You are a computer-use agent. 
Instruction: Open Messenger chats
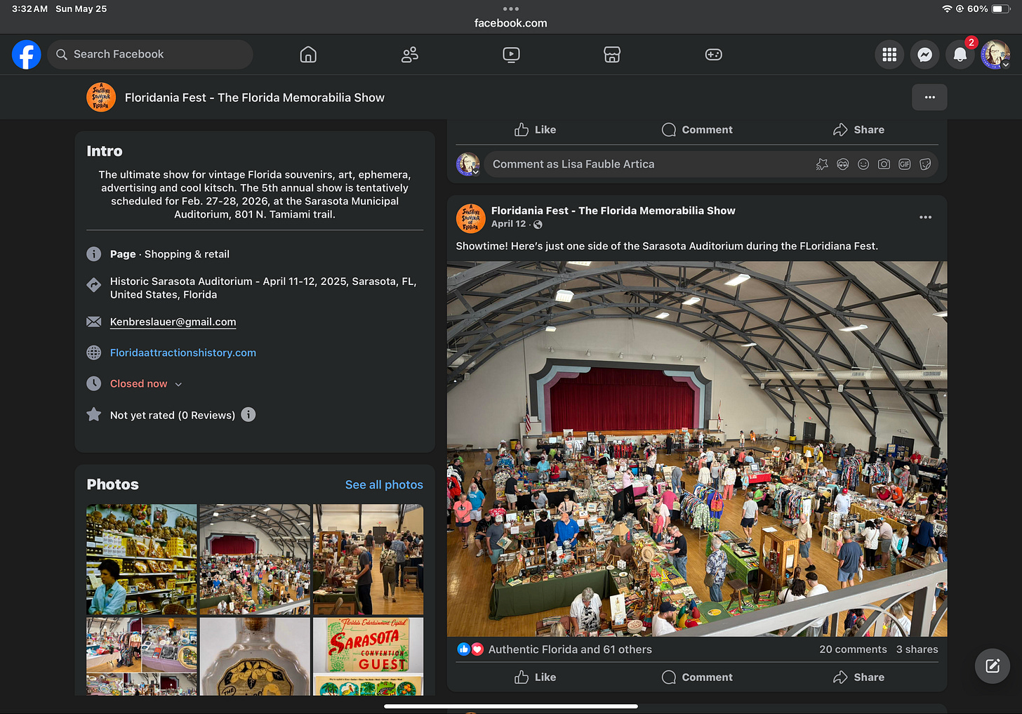pyautogui.click(x=925, y=55)
